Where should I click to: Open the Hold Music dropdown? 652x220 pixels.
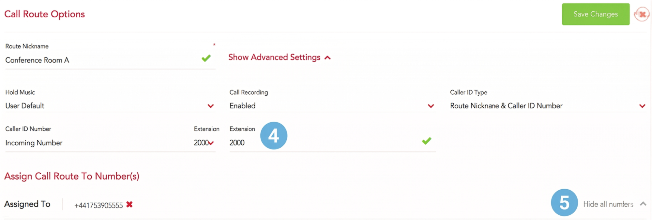point(110,106)
